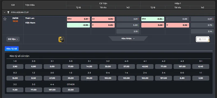Collapse the FIFA ASEAN CUP league section

tap(4, 12)
